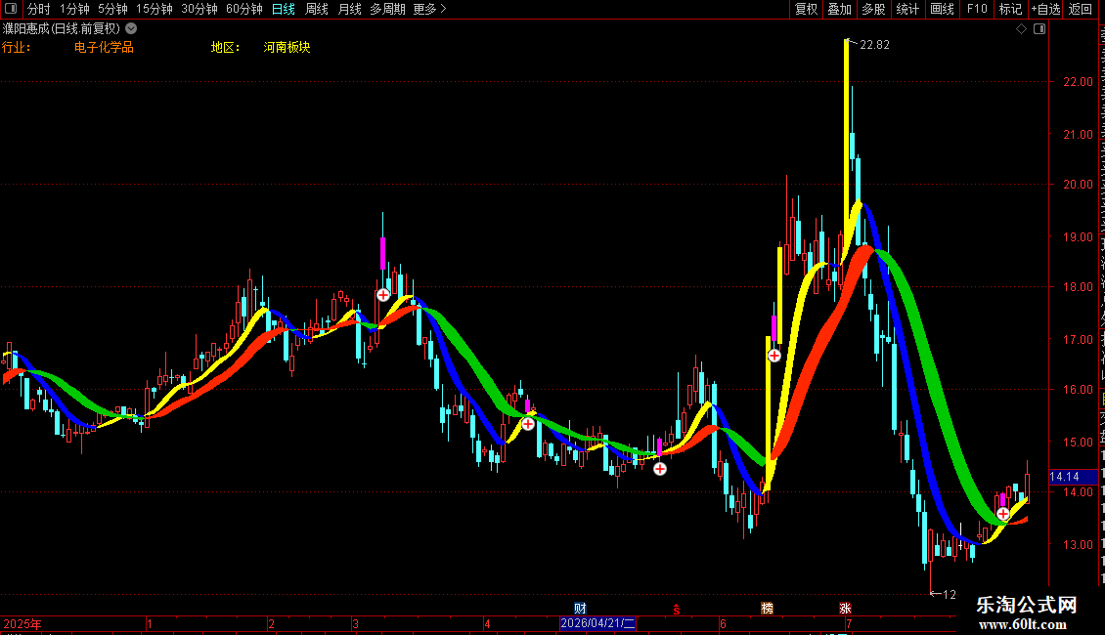This screenshot has height=635, width=1105.
Task: Click the diamond icon at chart top right
Action: [x=1021, y=29]
